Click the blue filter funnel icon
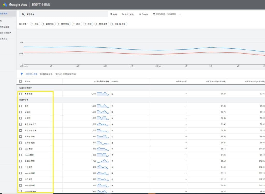 pyautogui.click(x=22, y=74)
